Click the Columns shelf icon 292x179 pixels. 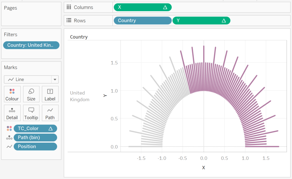point(69,7)
